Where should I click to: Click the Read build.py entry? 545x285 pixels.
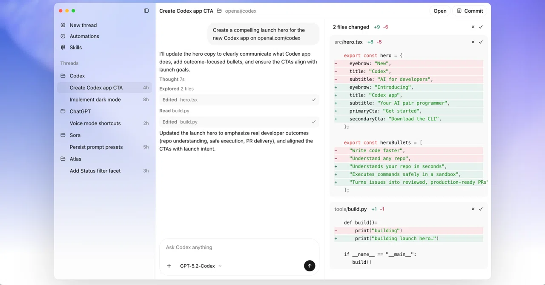174,111
